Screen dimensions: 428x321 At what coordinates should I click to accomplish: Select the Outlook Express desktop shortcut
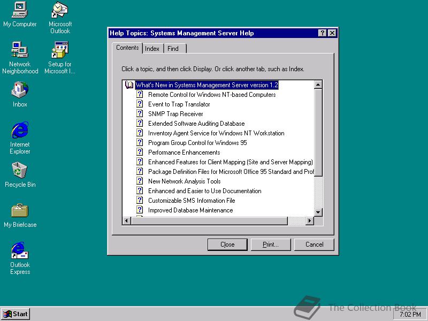pyautogui.click(x=20, y=258)
